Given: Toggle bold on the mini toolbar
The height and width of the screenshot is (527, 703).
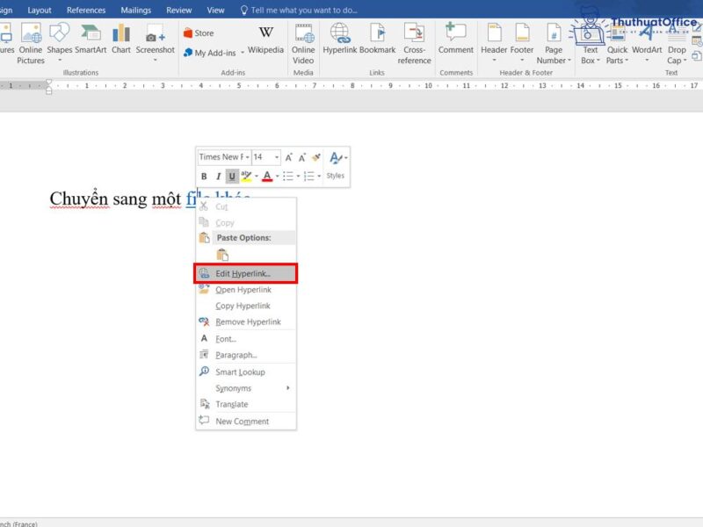Looking at the screenshot, I should coord(204,176).
